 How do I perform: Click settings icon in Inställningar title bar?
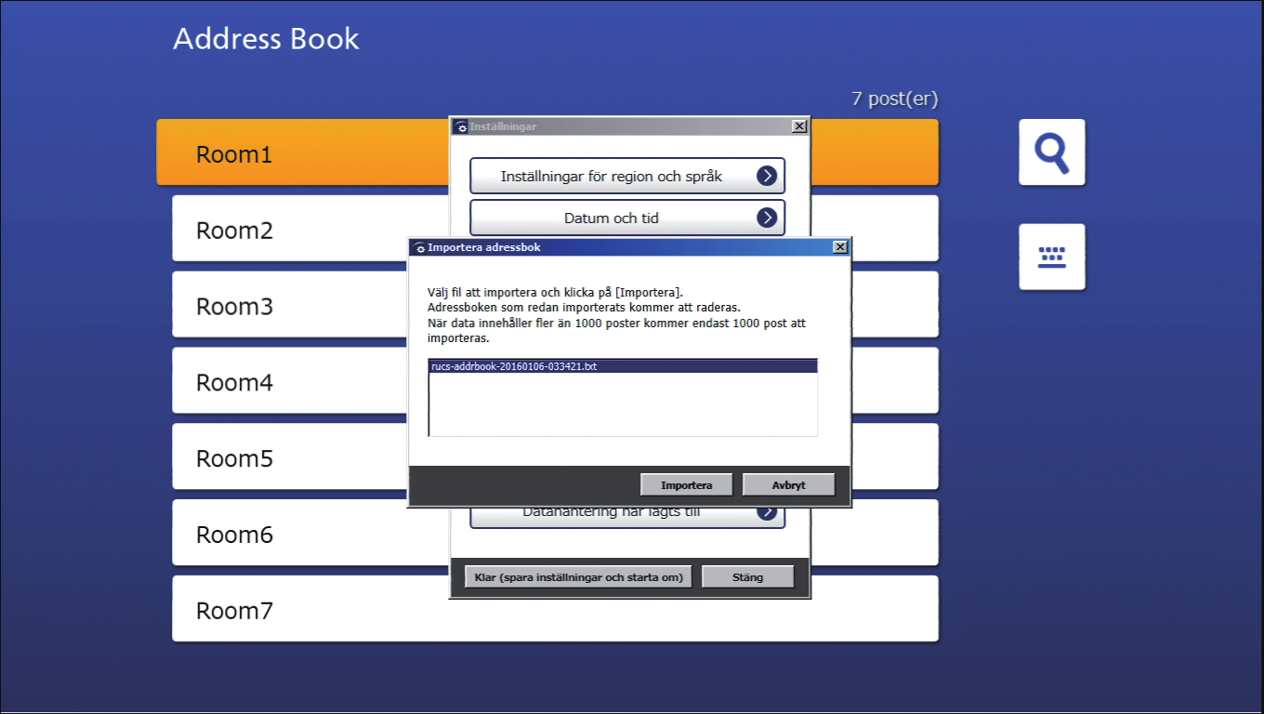(x=461, y=127)
